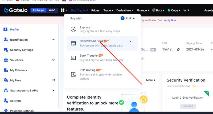Open the Assets menu
The image size is (213, 114).
pyautogui.click(x=208, y=10)
